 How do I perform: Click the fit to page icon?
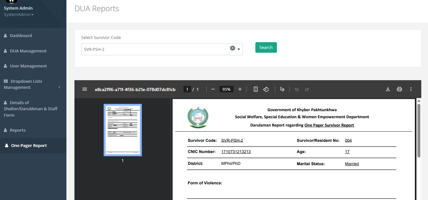click(256, 89)
